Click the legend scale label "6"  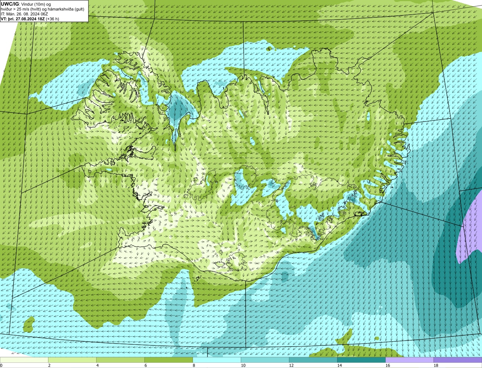[x=146, y=365]
